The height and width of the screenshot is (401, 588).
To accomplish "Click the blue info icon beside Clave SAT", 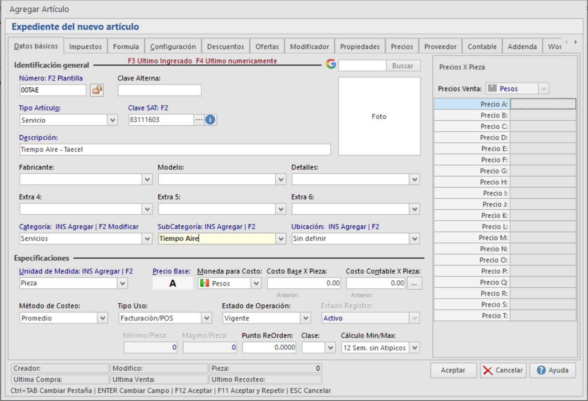I will [210, 120].
